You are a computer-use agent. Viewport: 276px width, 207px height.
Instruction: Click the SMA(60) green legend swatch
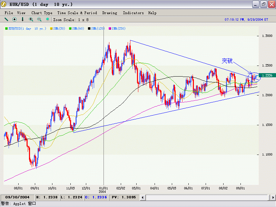70,29
